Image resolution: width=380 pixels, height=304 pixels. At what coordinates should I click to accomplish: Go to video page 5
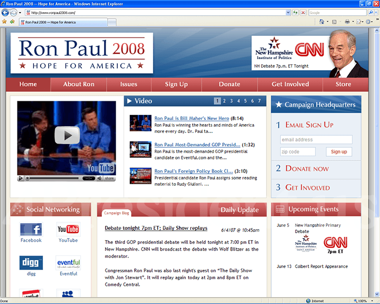point(245,101)
